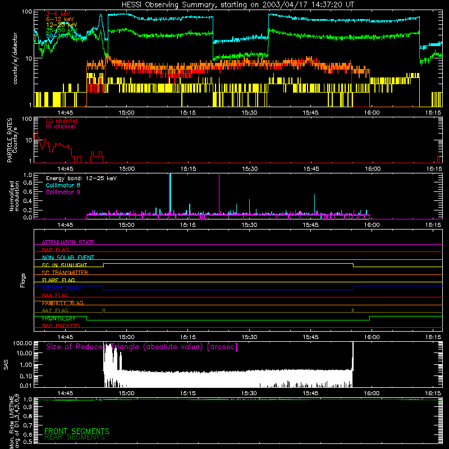Click the HI channel legend label
Viewport: 449px width, 449px height.
[61, 127]
